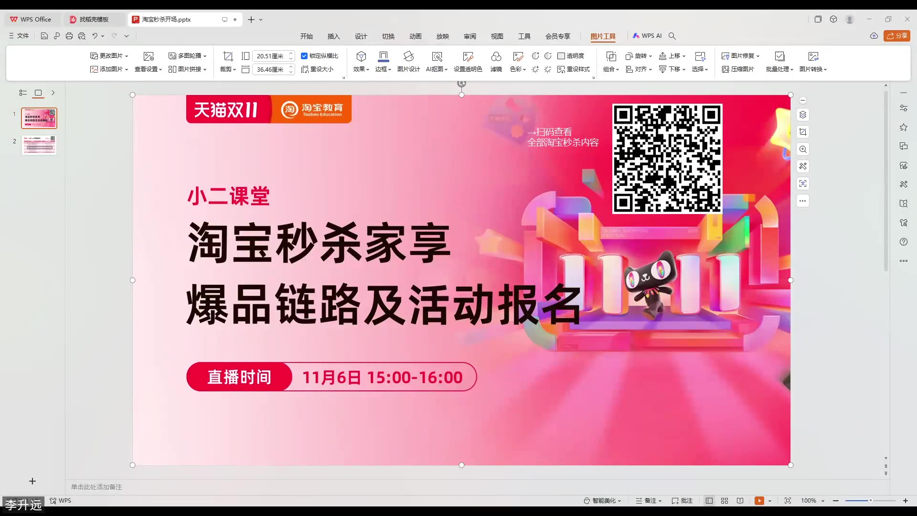
Task: Expand the 更改图片 dropdown
Action: pyautogui.click(x=109, y=55)
